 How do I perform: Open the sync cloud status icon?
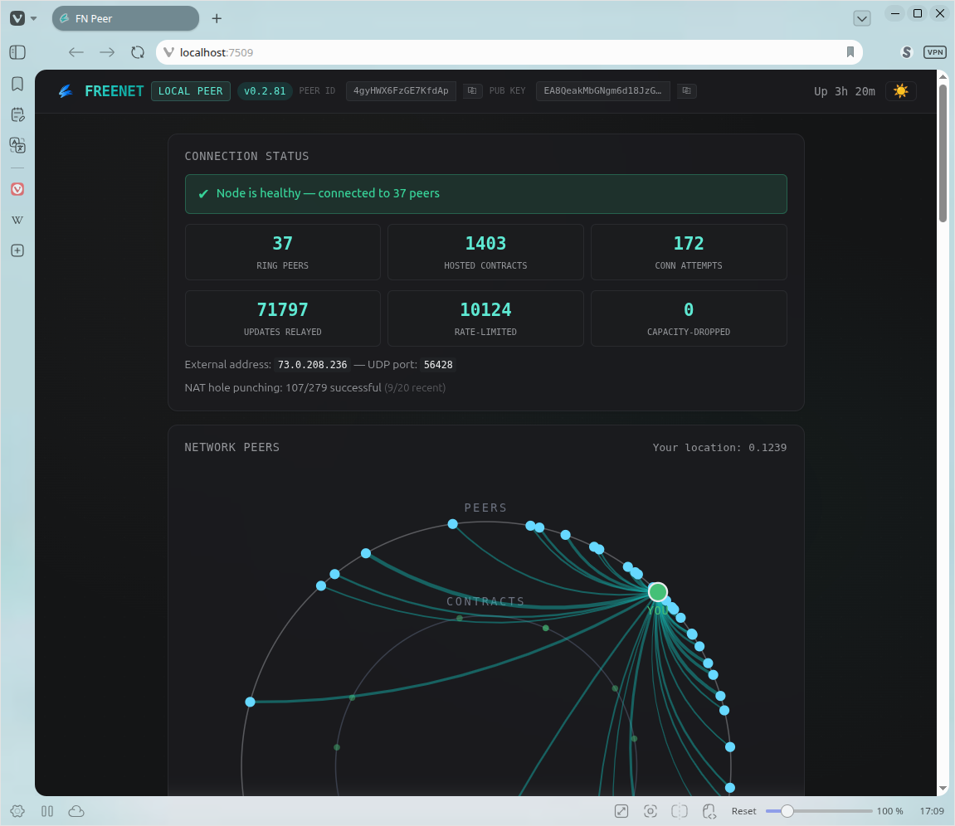point(76,811)
